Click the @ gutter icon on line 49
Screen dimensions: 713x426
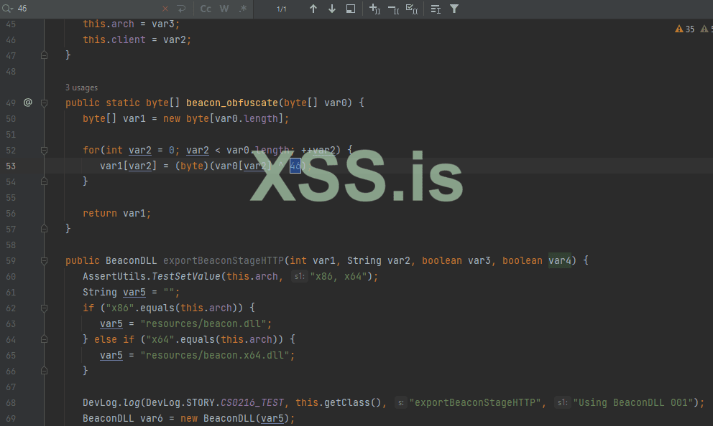pyautogui.click(x=28, y=103)
